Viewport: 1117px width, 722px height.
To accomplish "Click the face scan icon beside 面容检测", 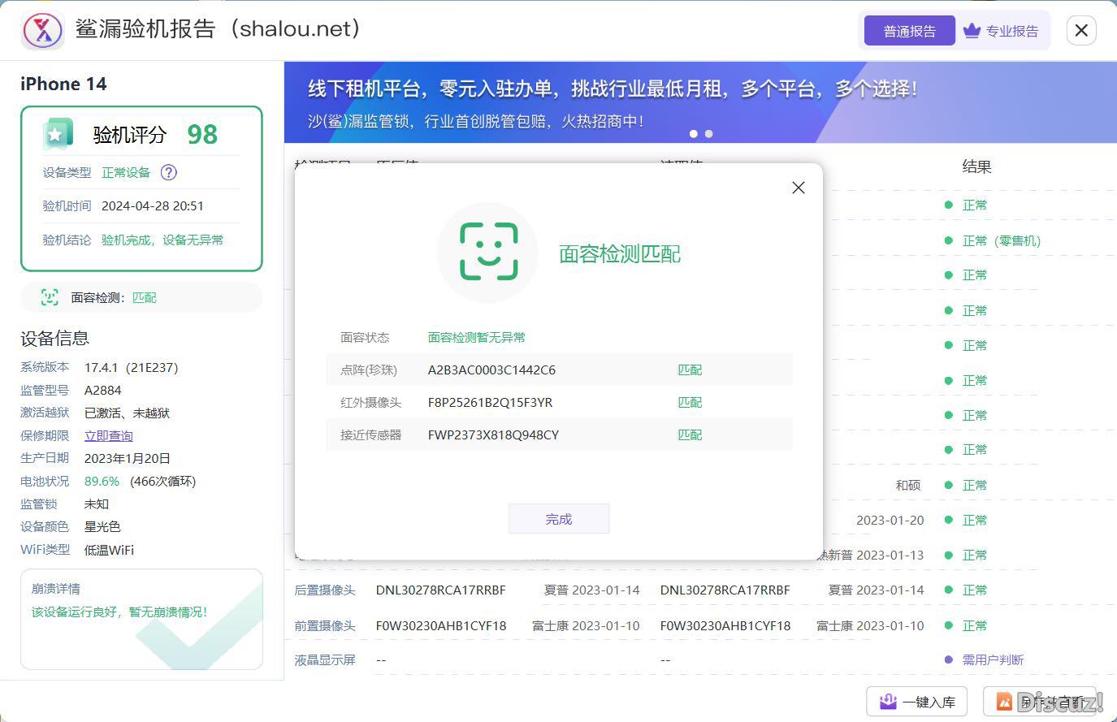I will [50, 297].
